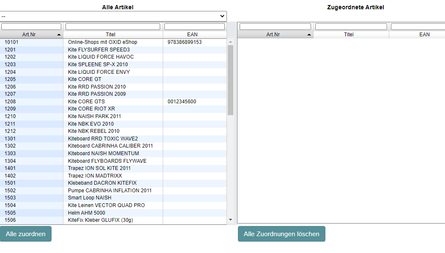Viewport: 445px width, 253px height.
Task: Focus the Titel filter field in Zugeordnete Artikel
Action: pos(351,27)
